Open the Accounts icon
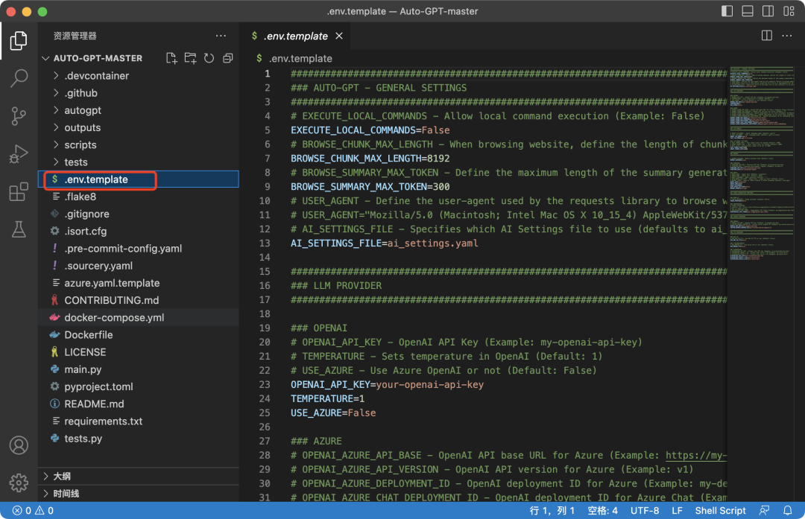Screen dimensions: 805x519 (x=19, y=445)
